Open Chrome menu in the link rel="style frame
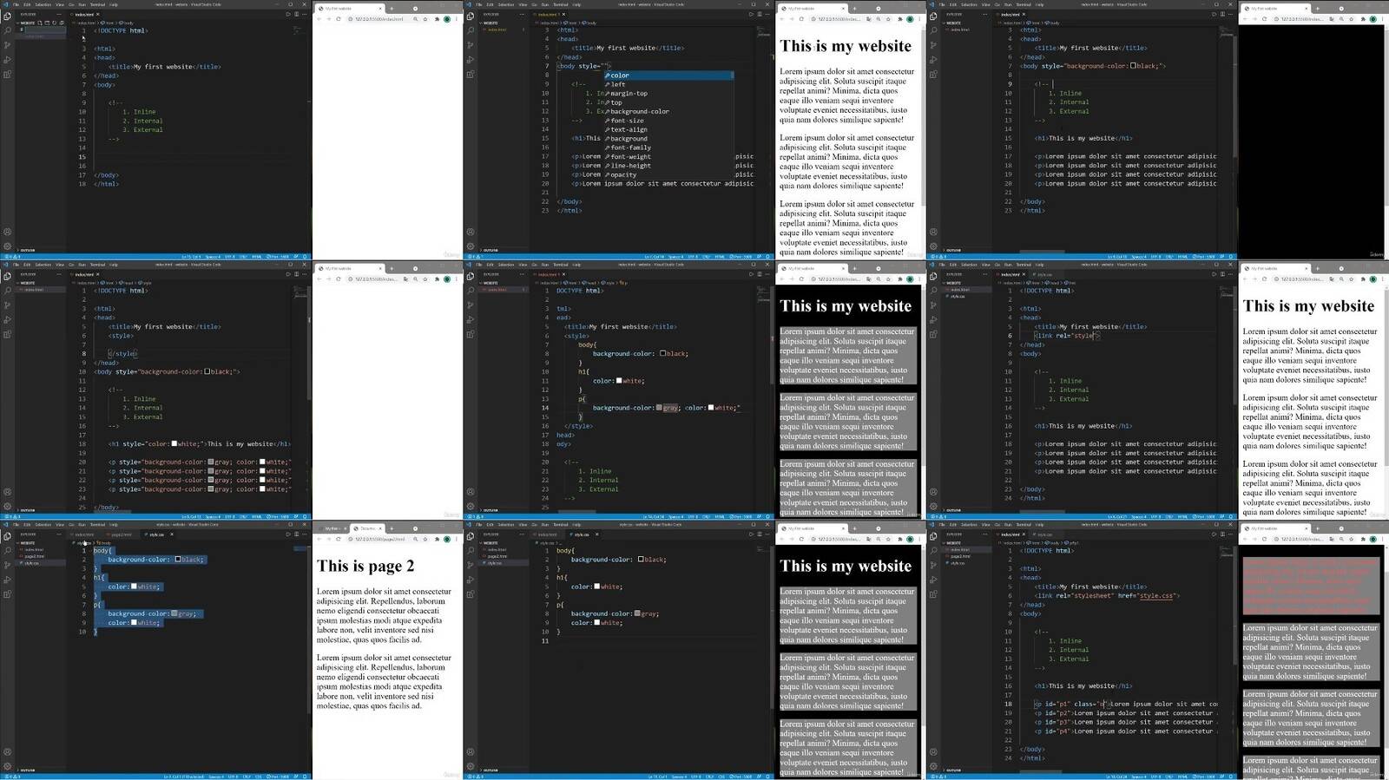Image resolution: width=1389 pixels, height=780 pixels. point(1381,279)
